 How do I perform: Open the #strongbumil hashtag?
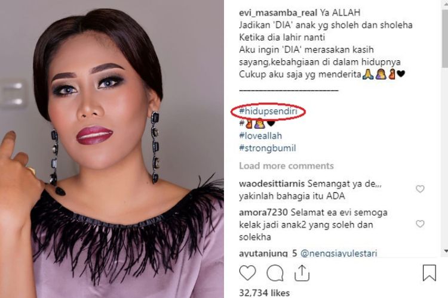point(268,148)
